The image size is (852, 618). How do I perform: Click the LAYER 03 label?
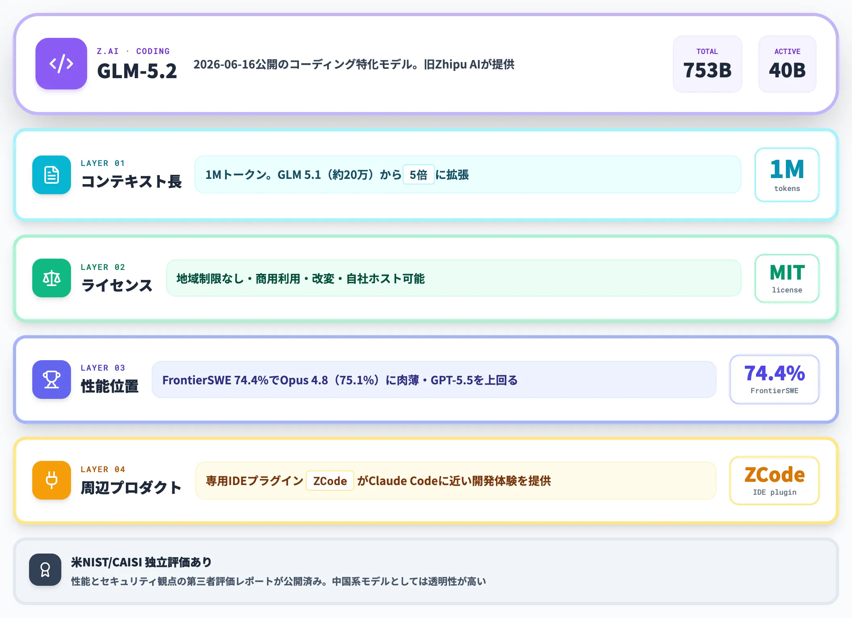pos(103,368)
